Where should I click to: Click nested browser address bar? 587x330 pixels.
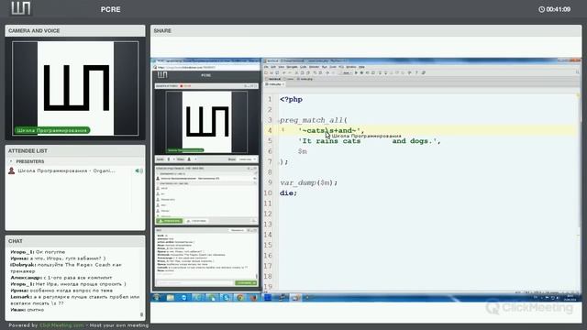[205, 68]
